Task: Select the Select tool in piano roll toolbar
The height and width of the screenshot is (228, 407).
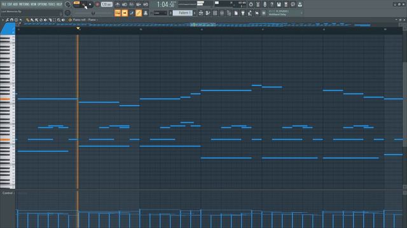Action: coord(54,20)
